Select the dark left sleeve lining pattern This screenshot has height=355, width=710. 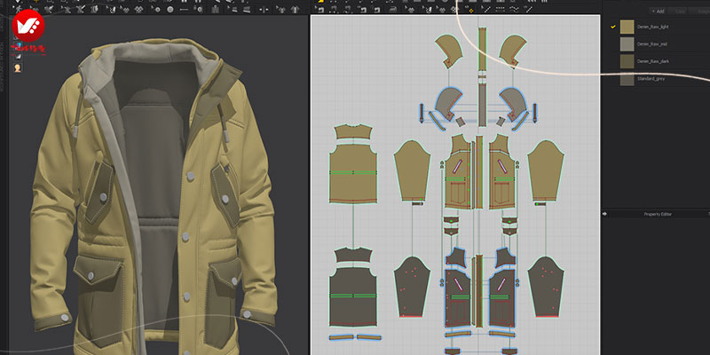click(x=412, y=287)
